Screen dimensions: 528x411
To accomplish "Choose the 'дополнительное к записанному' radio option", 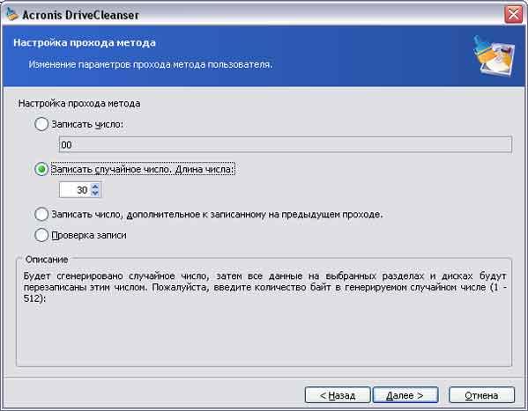I will 41,214.
